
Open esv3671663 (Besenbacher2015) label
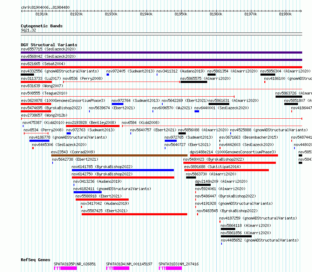point(249,137)
